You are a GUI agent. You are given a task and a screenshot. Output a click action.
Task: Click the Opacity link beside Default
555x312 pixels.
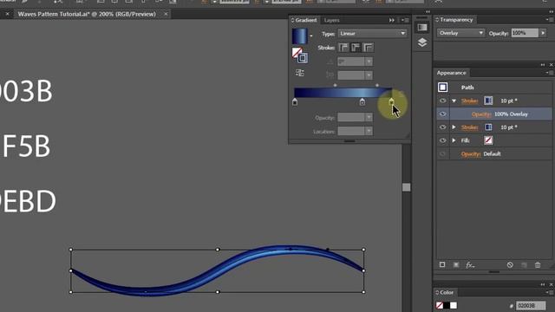click(471, 154)
